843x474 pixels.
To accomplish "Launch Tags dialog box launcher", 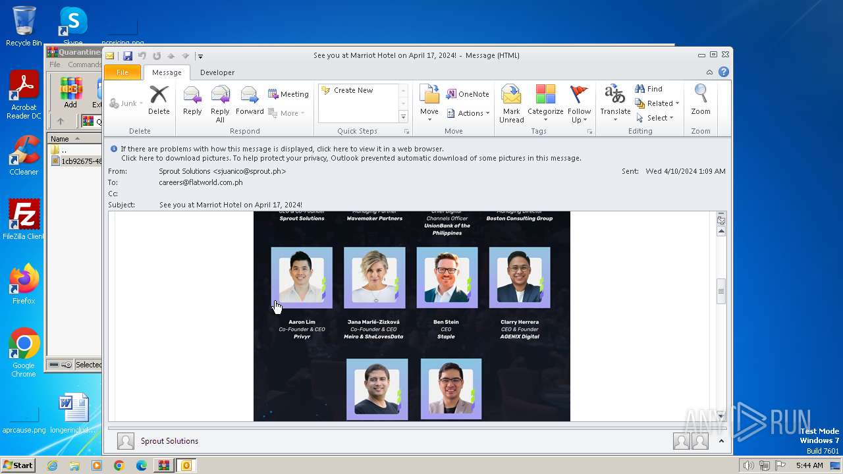I will 589,132.
